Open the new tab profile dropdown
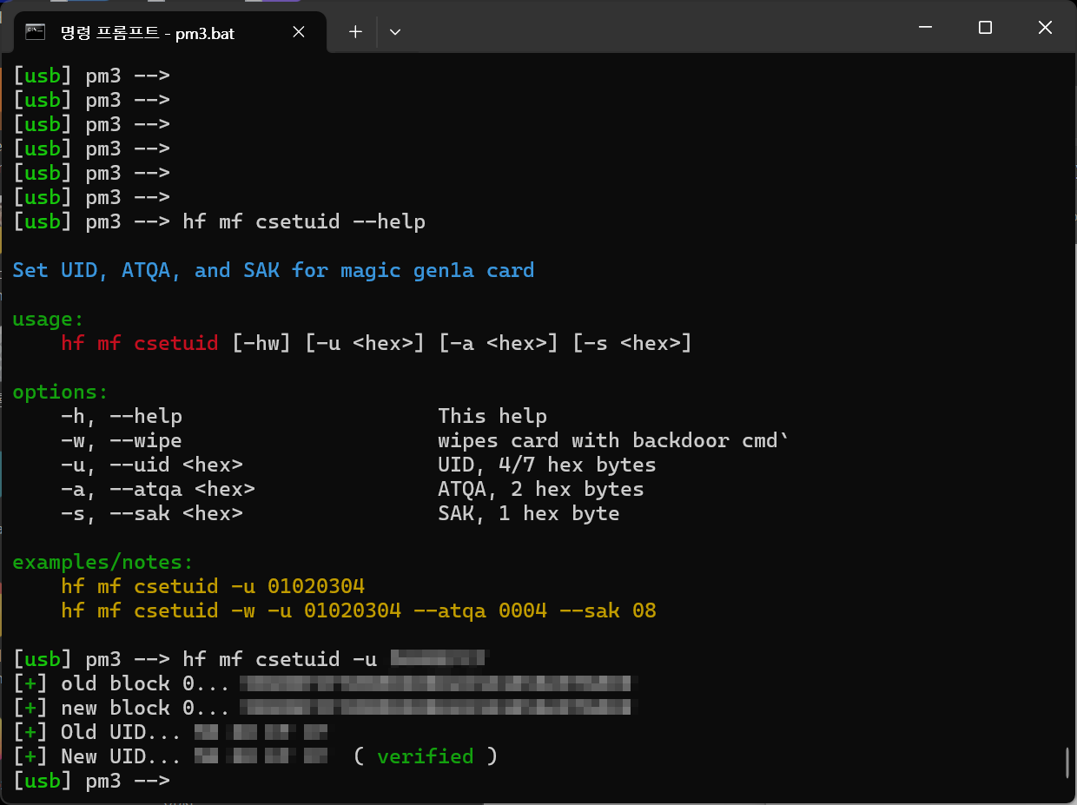1077x805 pixels. [395, 32]
